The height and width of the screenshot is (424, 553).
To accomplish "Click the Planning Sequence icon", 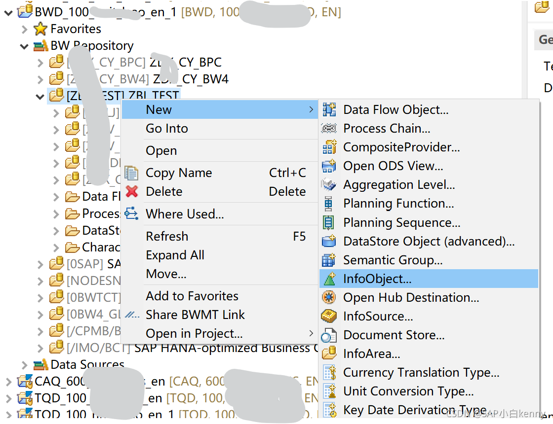I will [x=328, y=222].
